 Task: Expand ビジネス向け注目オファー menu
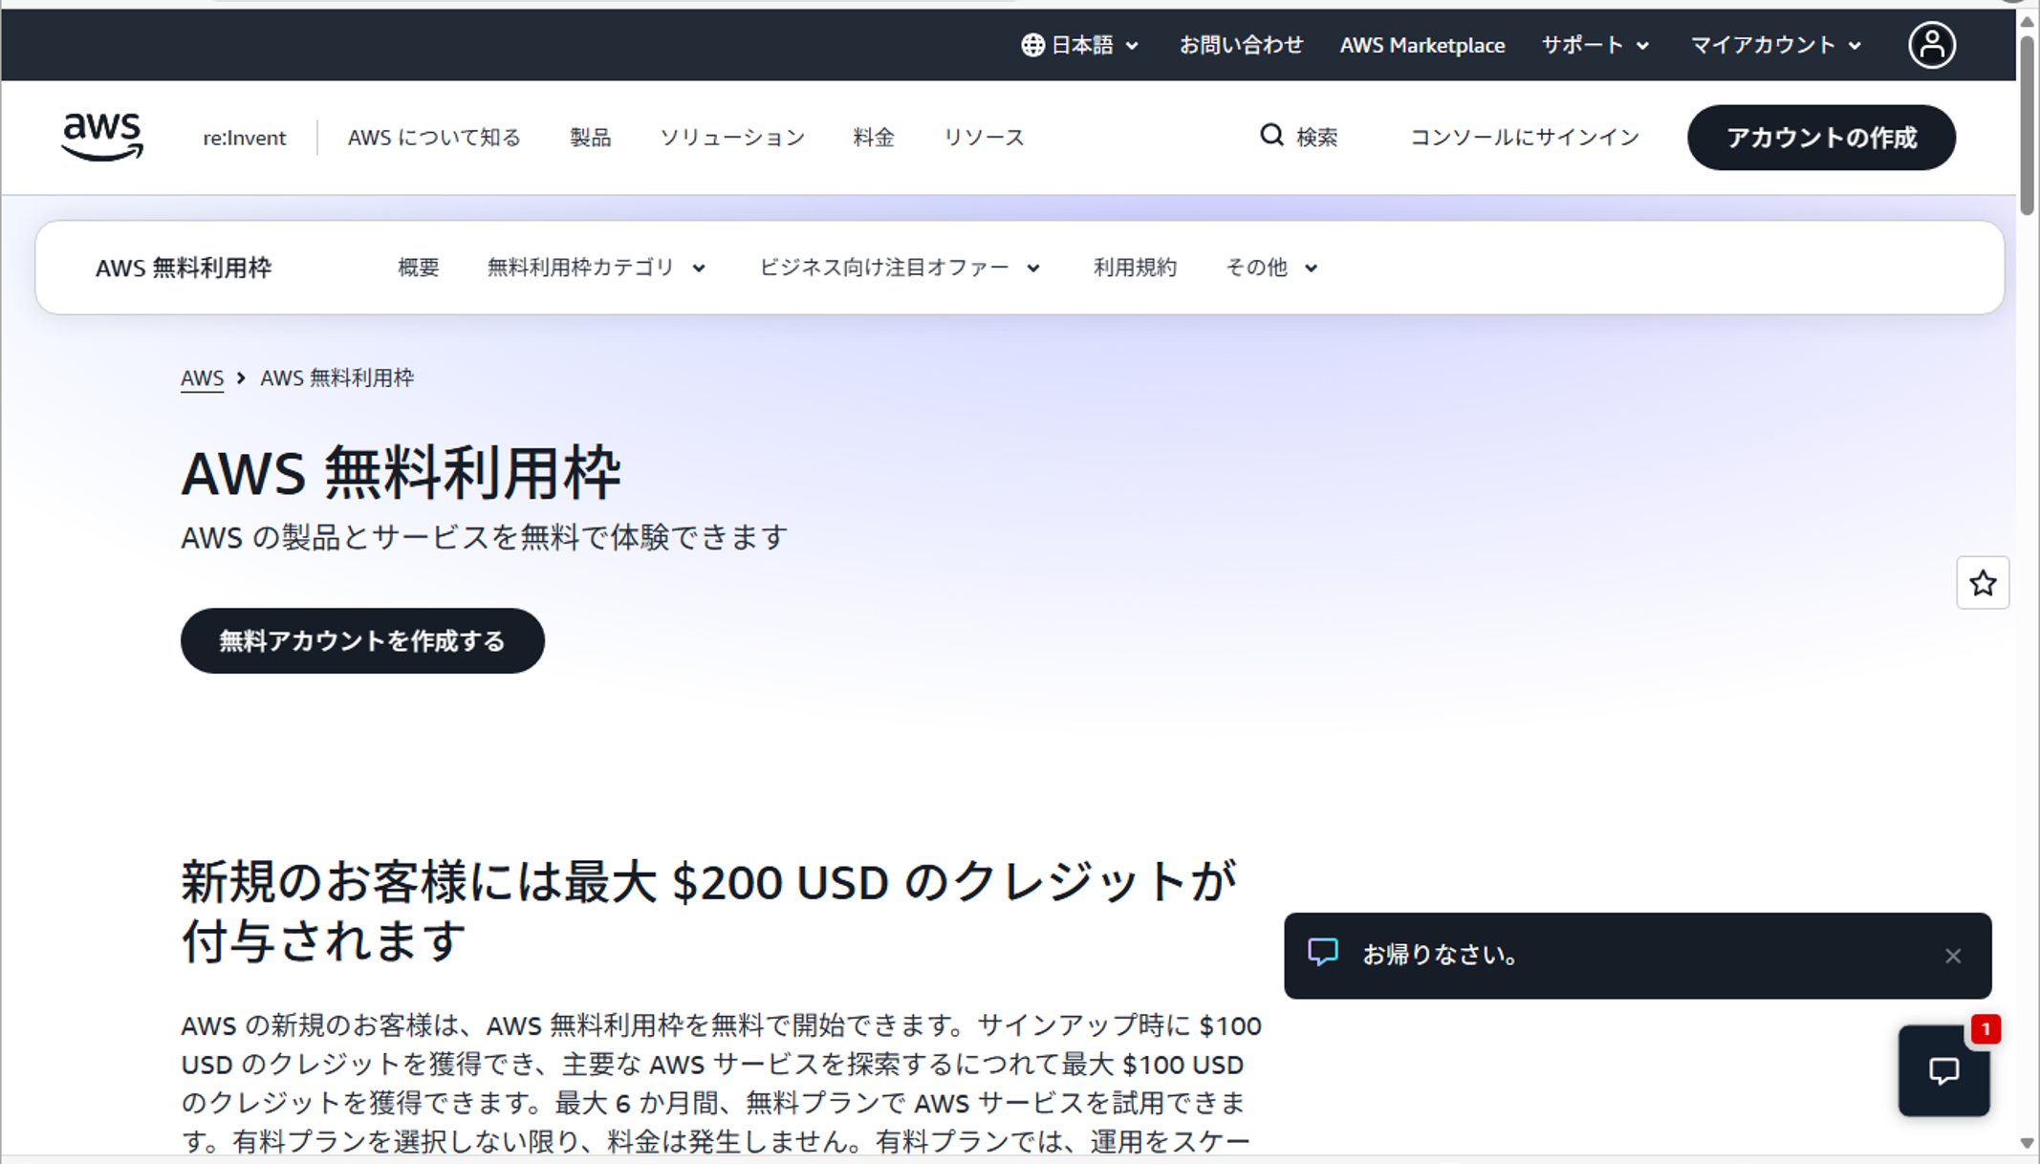click(900, 268)
